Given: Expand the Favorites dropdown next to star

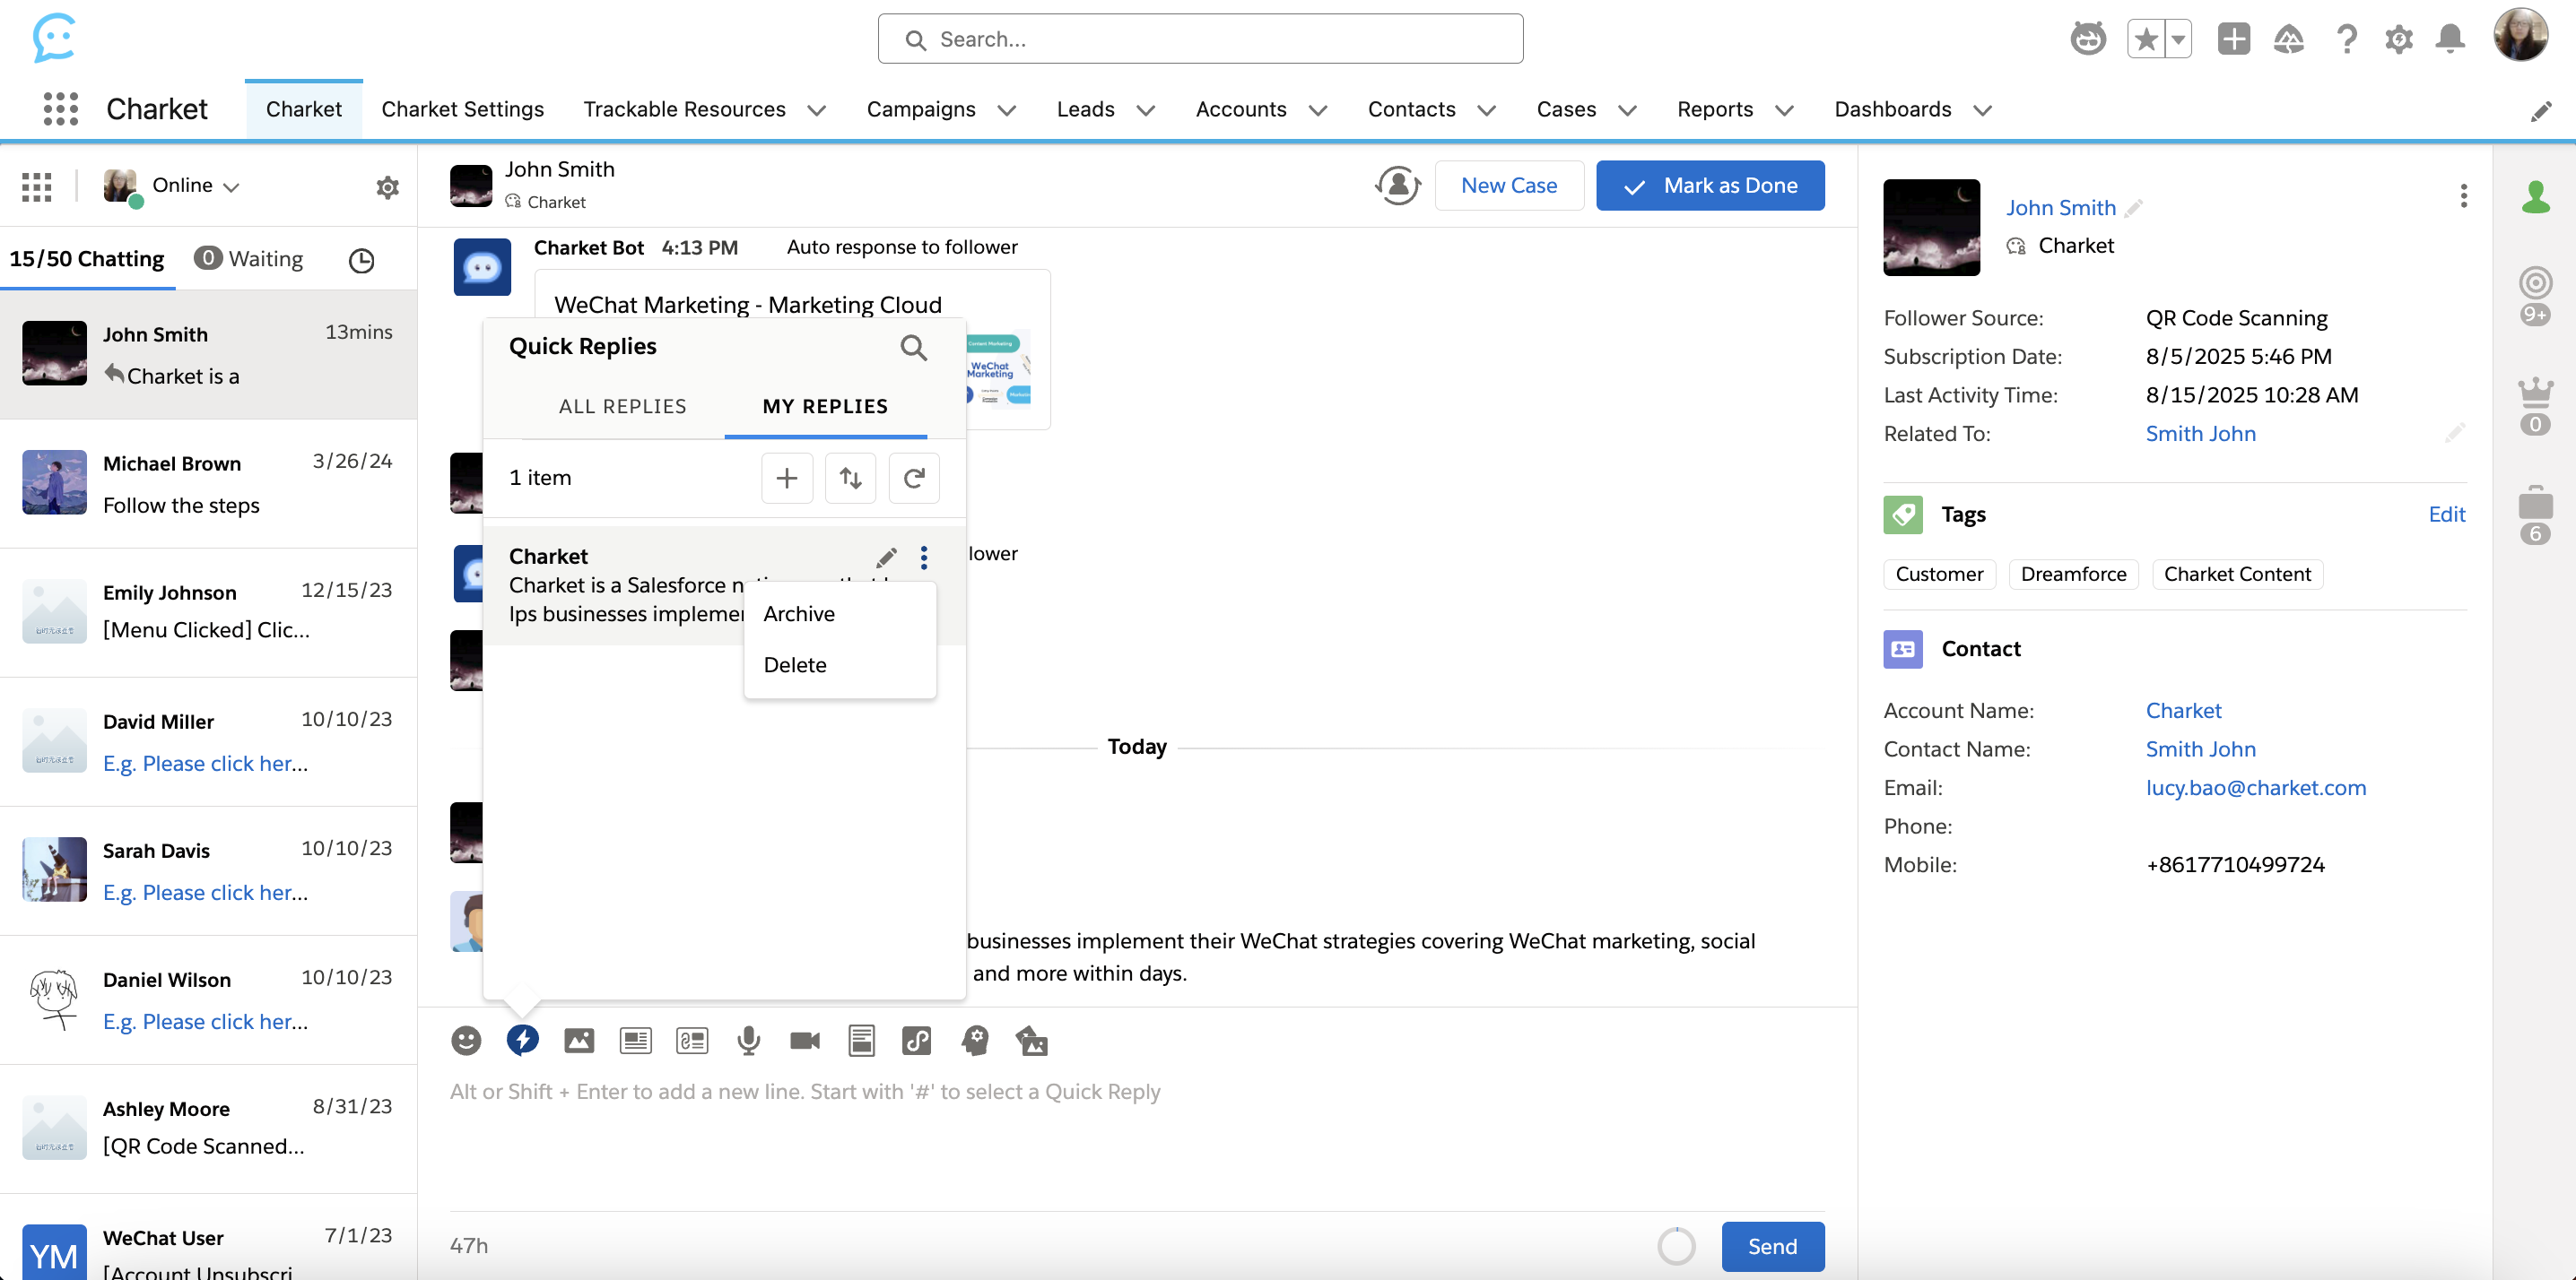Looking at the screenshot, I should [2178, 38].
